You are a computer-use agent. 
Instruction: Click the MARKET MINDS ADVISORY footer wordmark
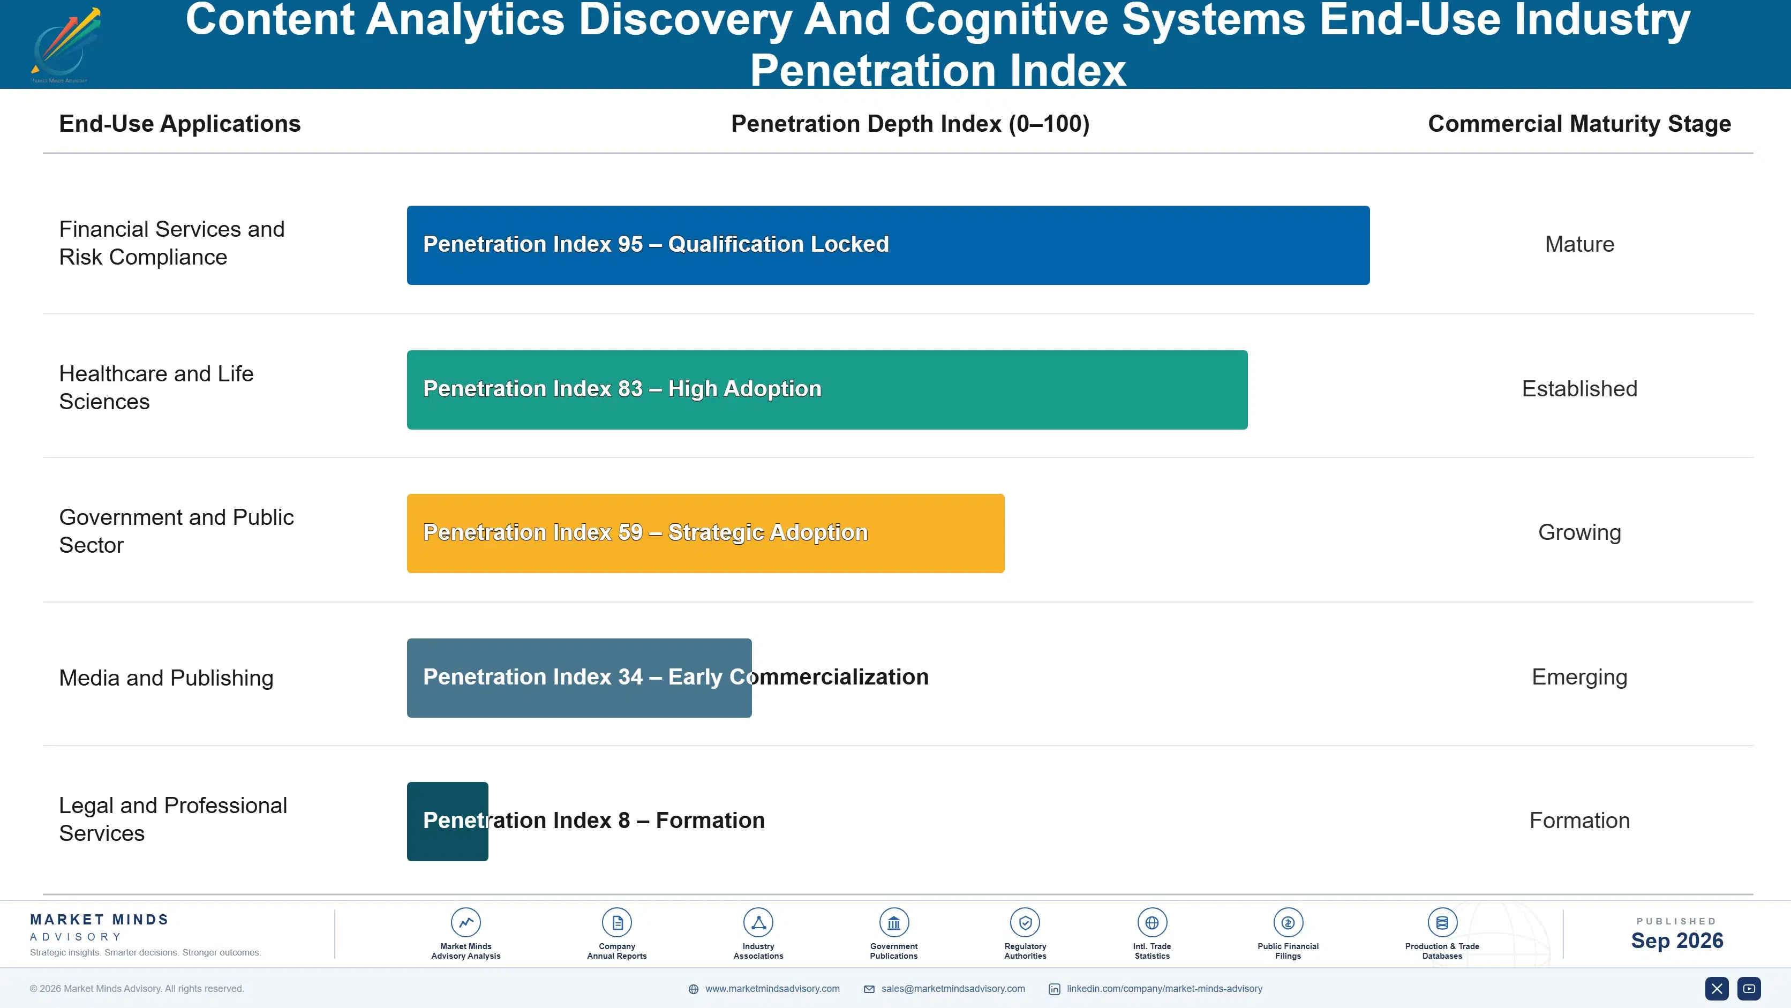100,927
